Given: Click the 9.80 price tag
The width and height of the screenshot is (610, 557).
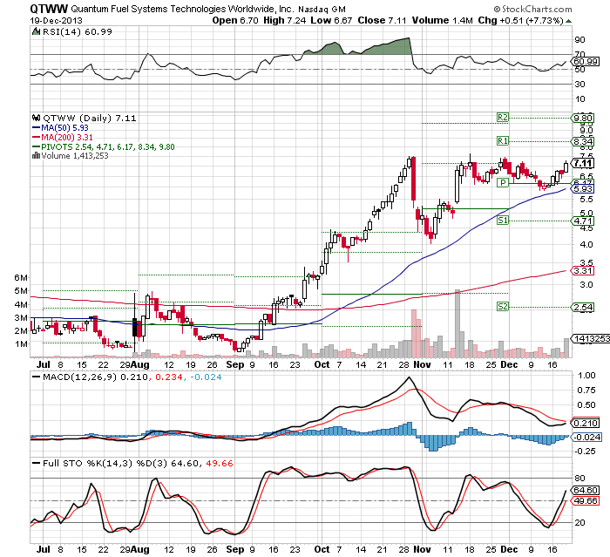Looking at the screenshot, I should tap(583, 118).
